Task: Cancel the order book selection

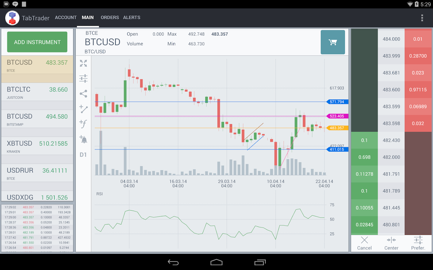Action: point(364,243)
